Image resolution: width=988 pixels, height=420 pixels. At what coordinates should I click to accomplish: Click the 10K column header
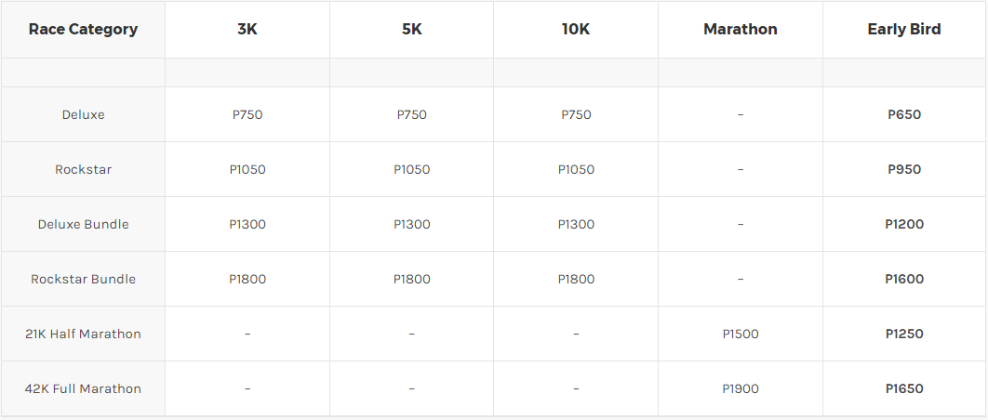click(576, 29)
